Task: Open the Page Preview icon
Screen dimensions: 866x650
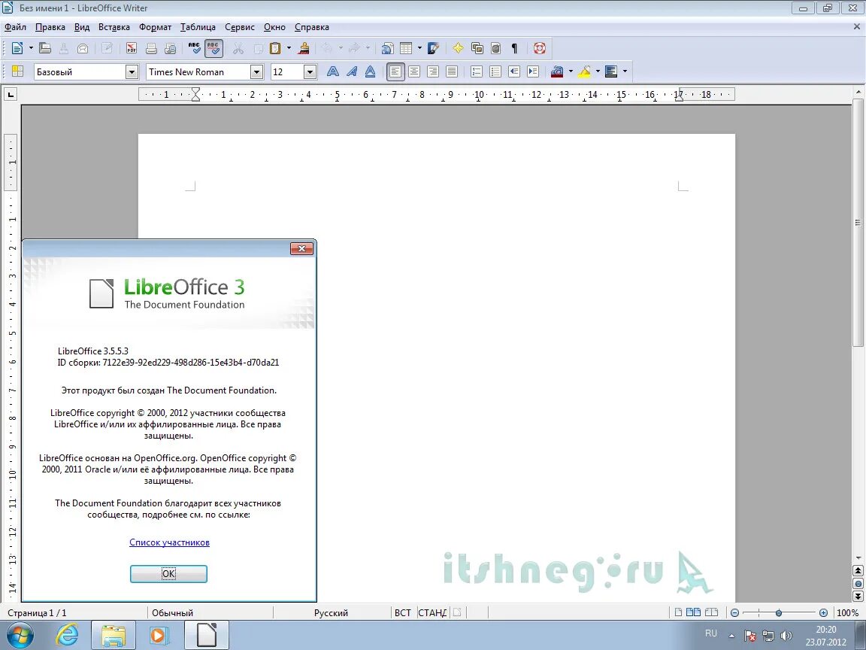Action: pyautogui.click(x=171, y=48)
